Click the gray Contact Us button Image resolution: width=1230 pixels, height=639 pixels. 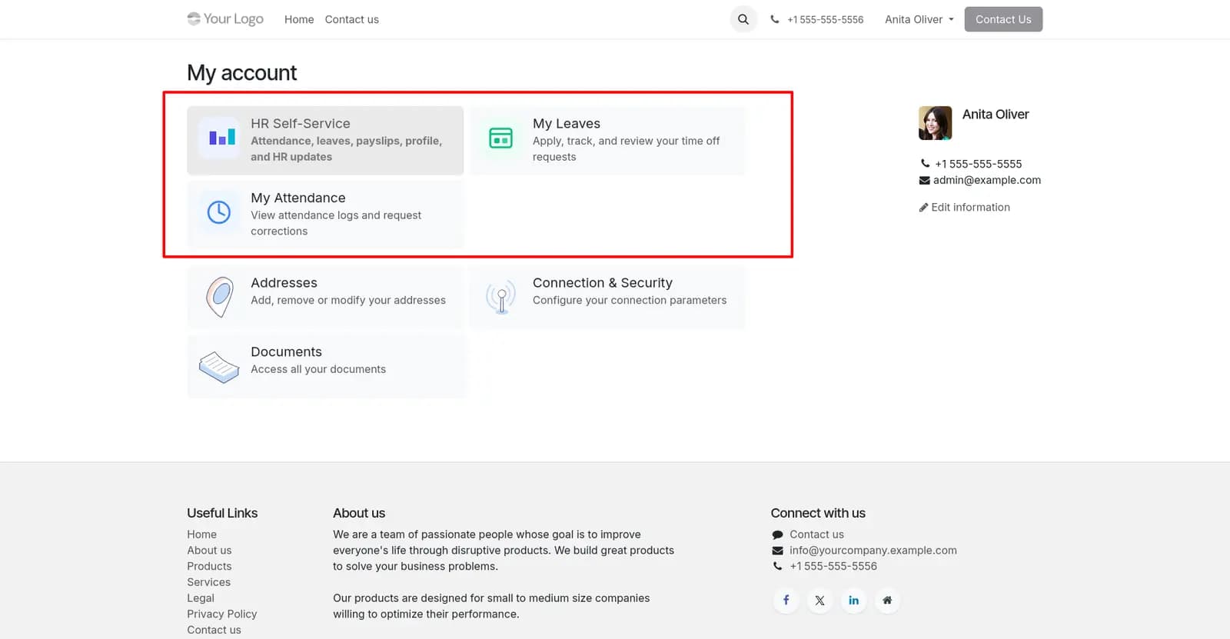coord(1003,19)
